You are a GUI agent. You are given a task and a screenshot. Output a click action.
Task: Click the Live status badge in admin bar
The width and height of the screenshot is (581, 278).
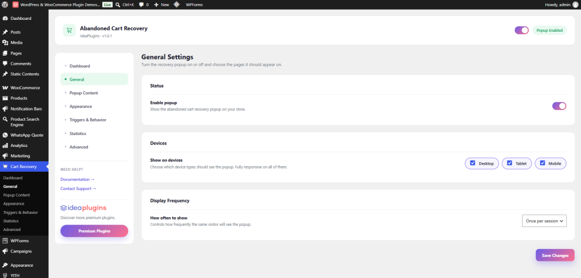pos(107,5)
